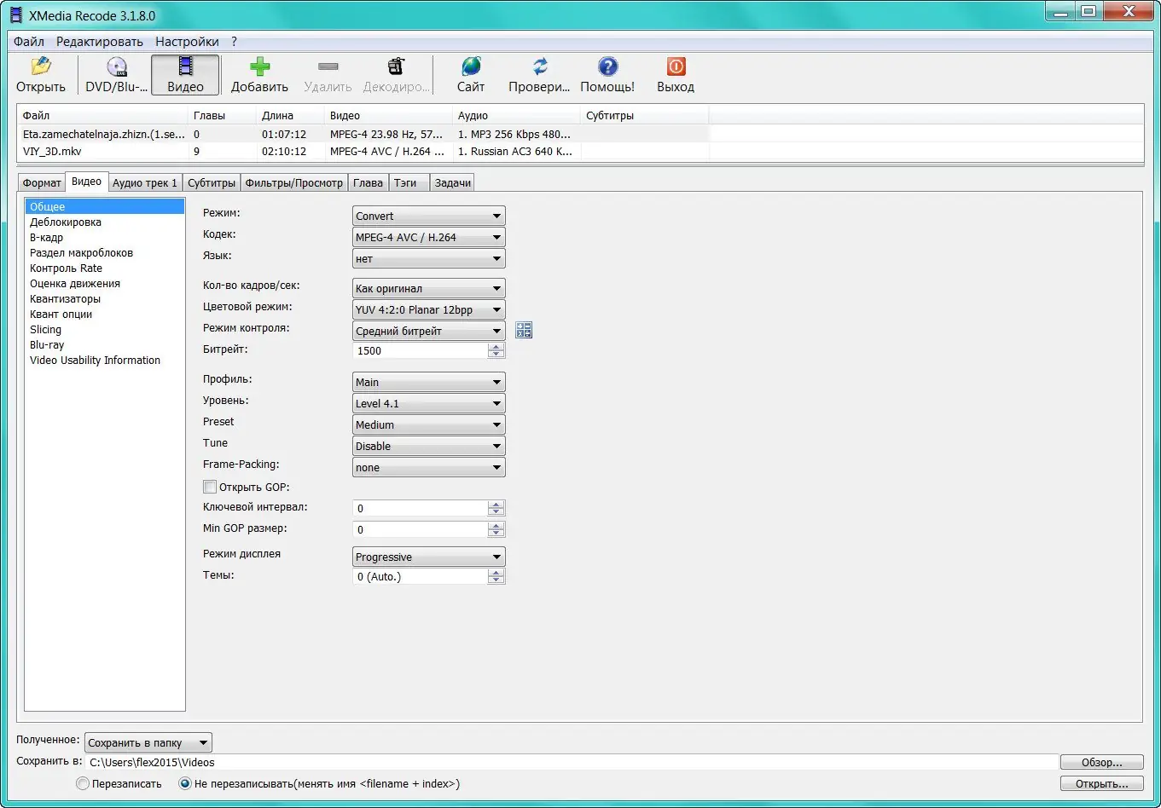Select the Видео filmstrip toolbar icon
1161x808 pixels.
[x=185, y=67]
